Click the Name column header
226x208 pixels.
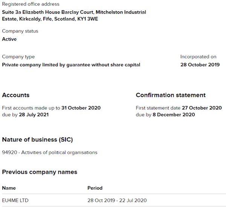point(9,188)
